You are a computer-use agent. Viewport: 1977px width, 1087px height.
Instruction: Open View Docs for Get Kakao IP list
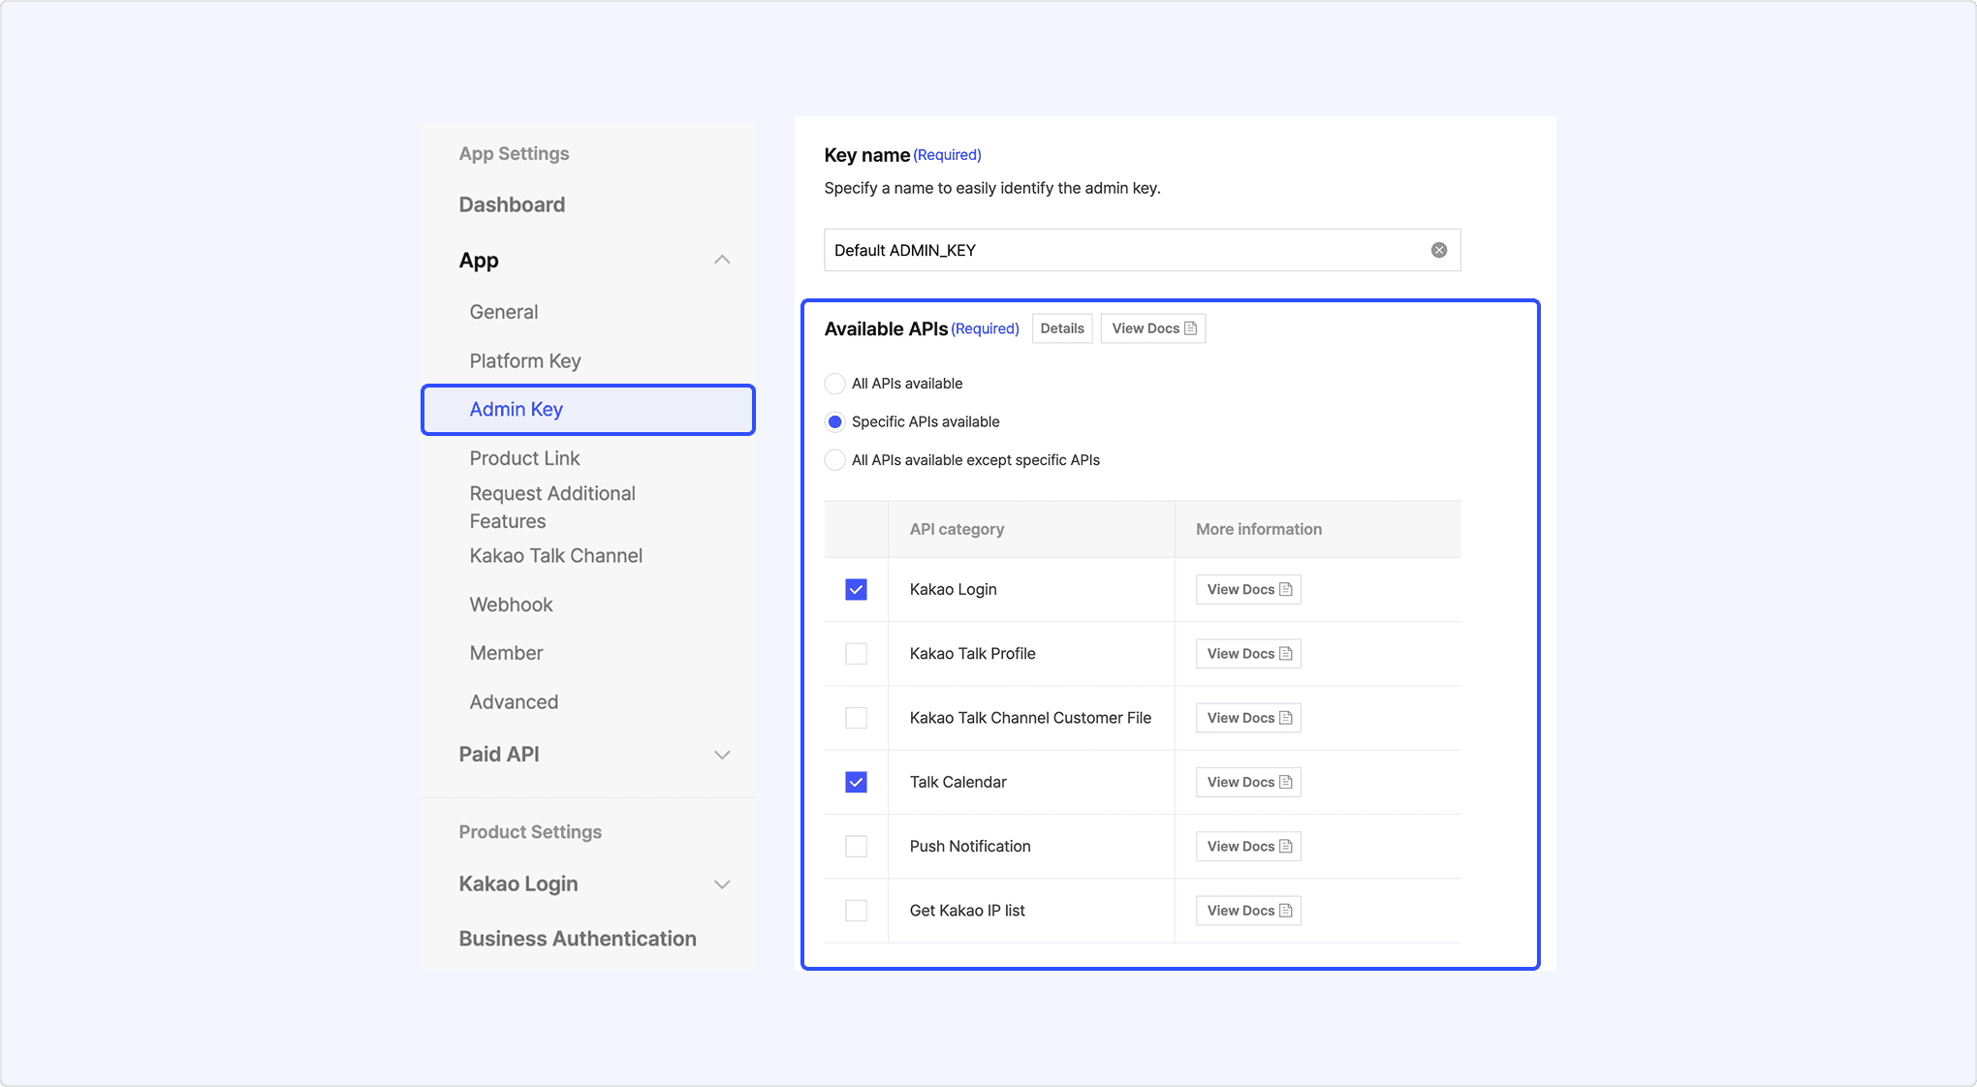point(1248,911)
